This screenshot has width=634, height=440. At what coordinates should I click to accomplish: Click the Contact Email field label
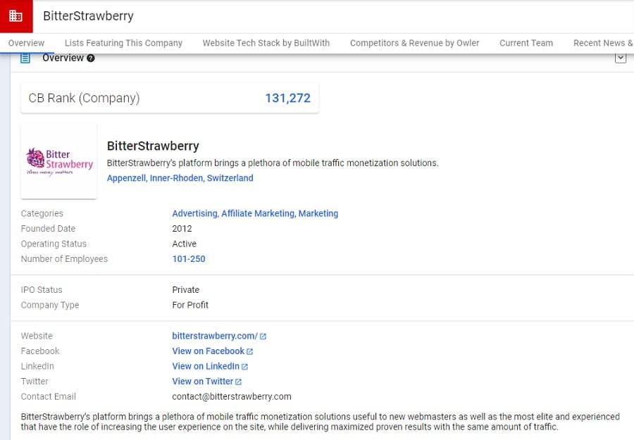(49, 397)
